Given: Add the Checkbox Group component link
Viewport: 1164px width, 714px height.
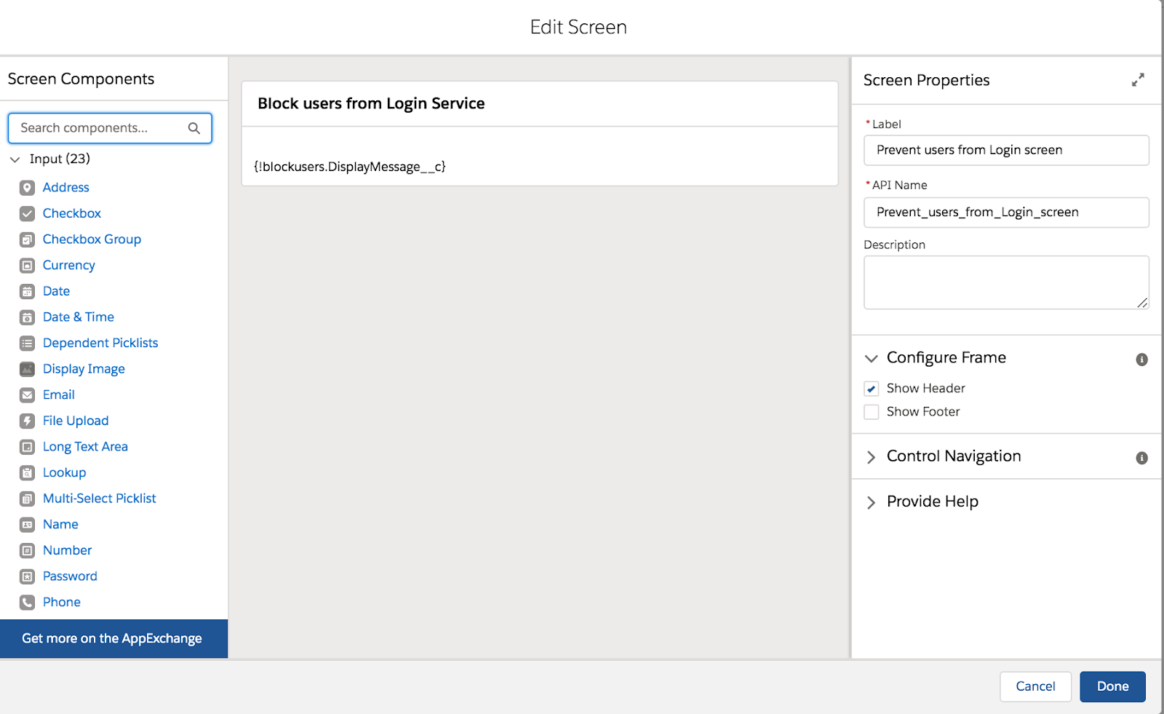Looking at the screenshot, I should point(92,239).
